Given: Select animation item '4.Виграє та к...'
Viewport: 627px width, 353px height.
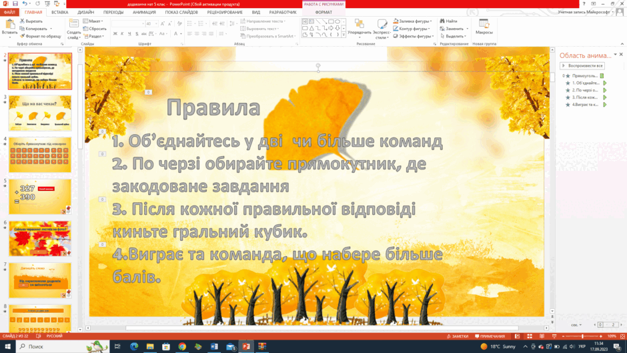Looking at the screenshot, I should point(586,105).
